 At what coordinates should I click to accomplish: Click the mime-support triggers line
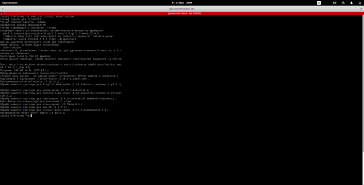[43, 104]
